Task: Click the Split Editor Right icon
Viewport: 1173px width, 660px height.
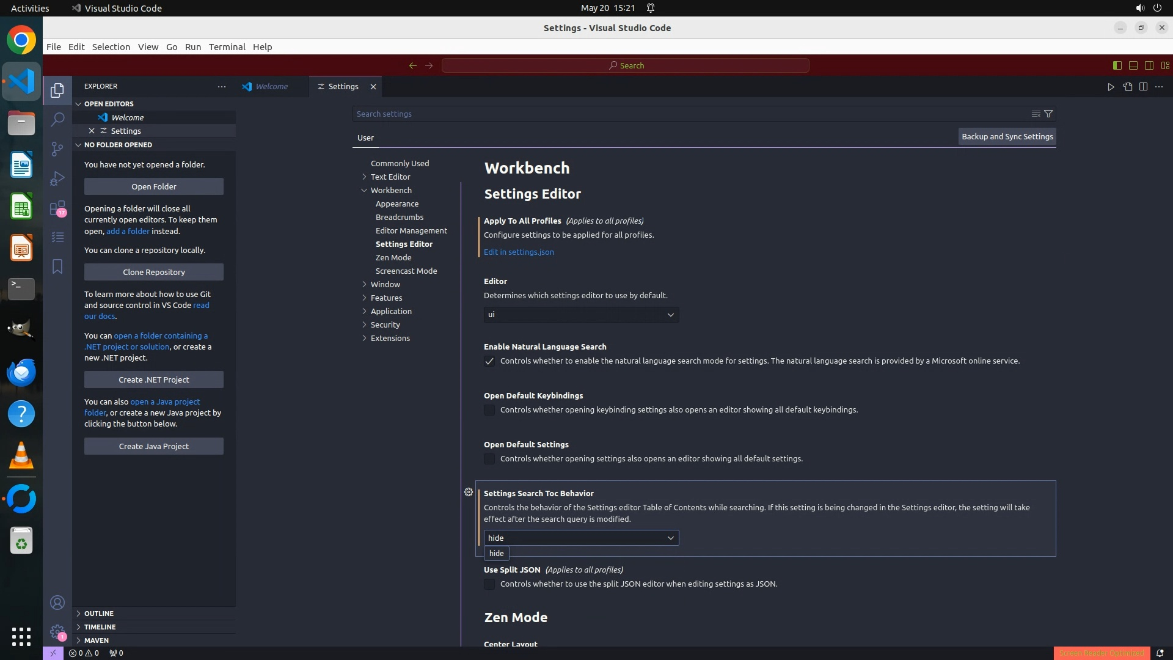Action: (1143, 87)
